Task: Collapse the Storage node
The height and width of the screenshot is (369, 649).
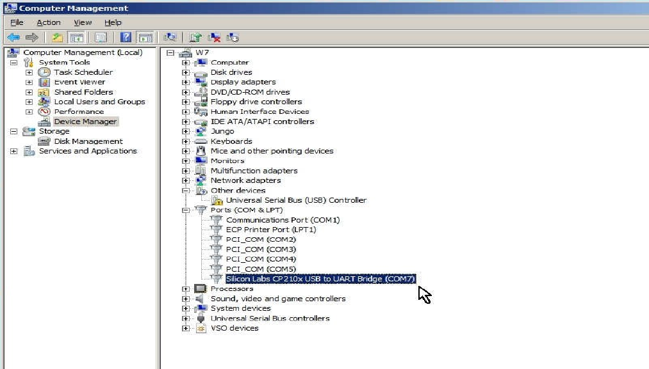Action: 13,131
